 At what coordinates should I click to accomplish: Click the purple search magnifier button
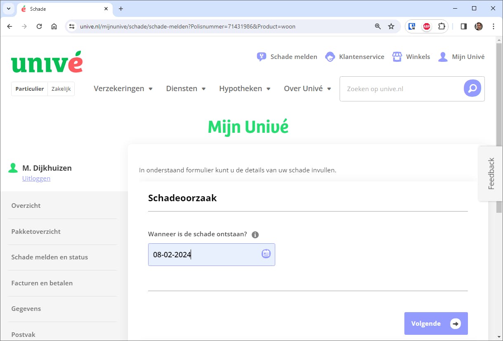click(x=472, y=89)
